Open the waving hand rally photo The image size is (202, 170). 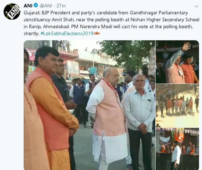pyautogui.click(x=177, y=62)
